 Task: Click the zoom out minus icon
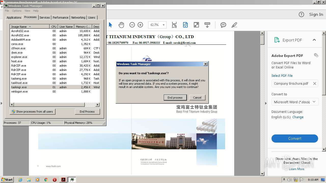(x=132, y=25)
